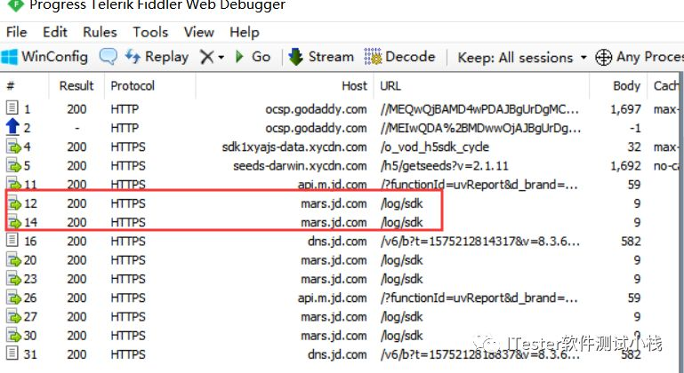Select host seeds-darwin.xycdn.com
The width and height of the screenshot is (684, 373).
tap(300, 166)
